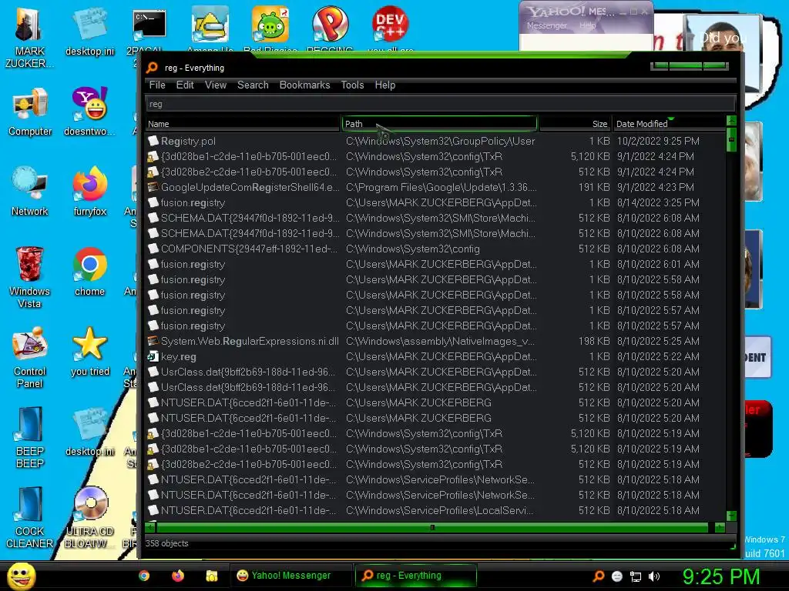Launch Chrome from the taskbar
789x591 pixels.
pyautogui.click(x=144, y=576)
